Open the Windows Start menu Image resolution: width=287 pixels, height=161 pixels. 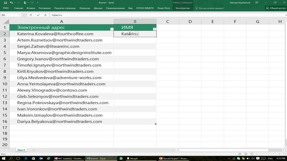point(3,158)
